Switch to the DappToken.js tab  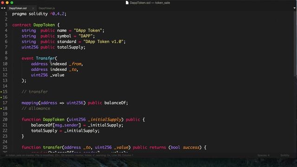[x=46, y=8]
